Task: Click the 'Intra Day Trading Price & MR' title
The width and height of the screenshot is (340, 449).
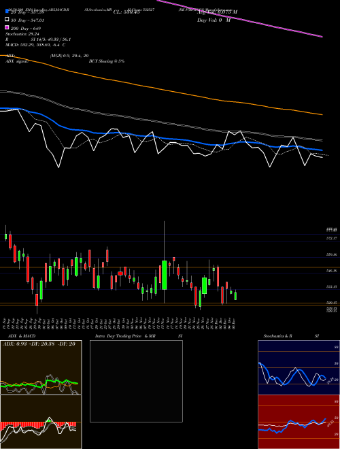Action: tap(125, 336)
